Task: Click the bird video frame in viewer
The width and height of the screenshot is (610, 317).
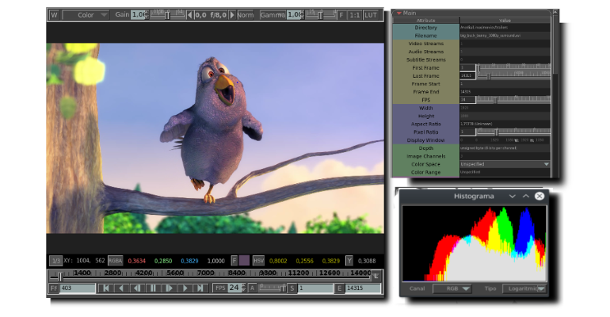Action: pos(215,138)
